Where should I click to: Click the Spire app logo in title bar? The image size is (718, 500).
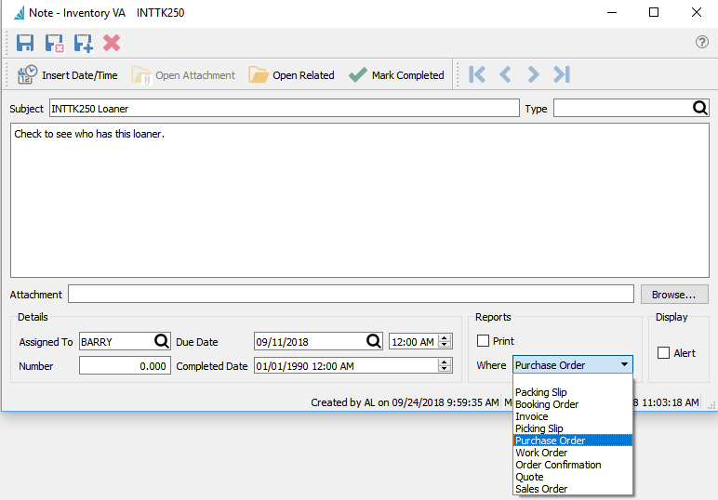pyautogui.click(x=20, y=13)
